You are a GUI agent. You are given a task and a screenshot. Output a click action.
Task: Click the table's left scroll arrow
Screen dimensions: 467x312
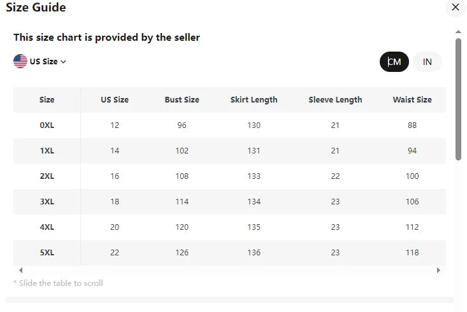coord(21,271)
